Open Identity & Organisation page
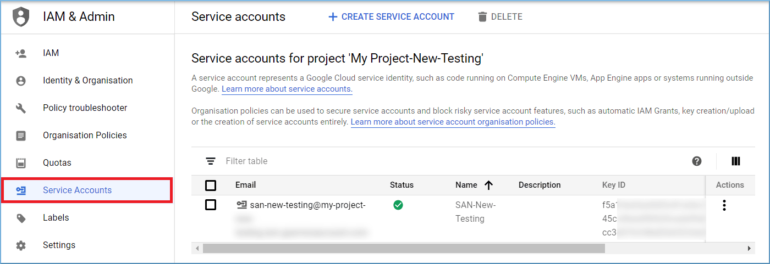Screen dimensions: 770x264 [x=87, y=81]
